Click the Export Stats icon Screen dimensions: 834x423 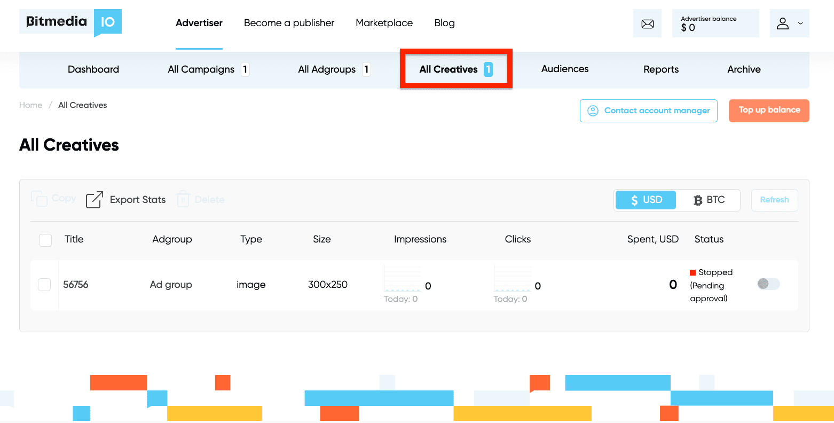click(95, 200)
